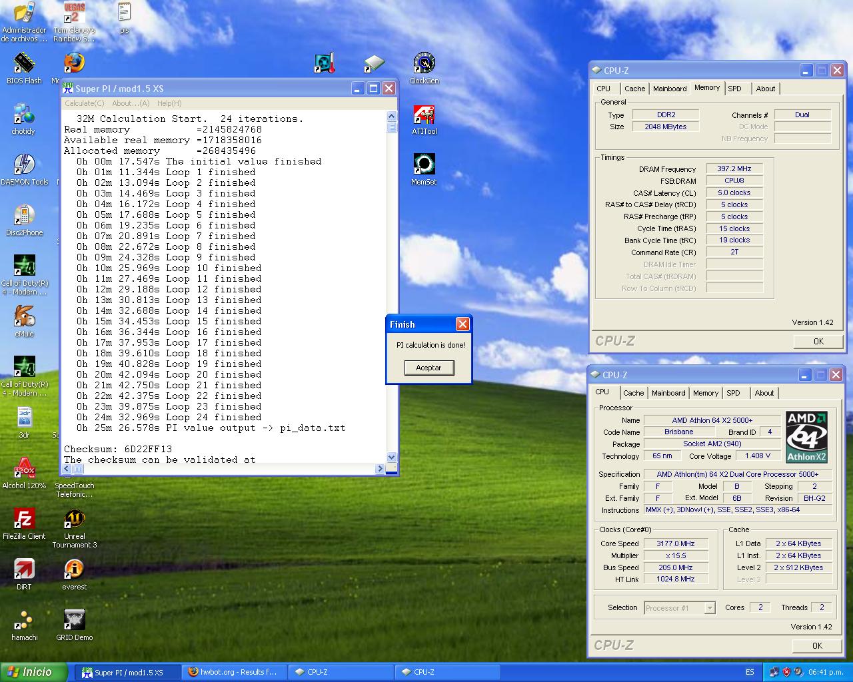The width and height of the screenshot is (853, 682).
Task: Click the network connection tray icon
Action: [x=774, y=672]
